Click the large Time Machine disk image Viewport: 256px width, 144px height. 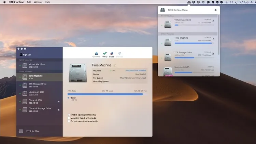[x=78, y=73]
